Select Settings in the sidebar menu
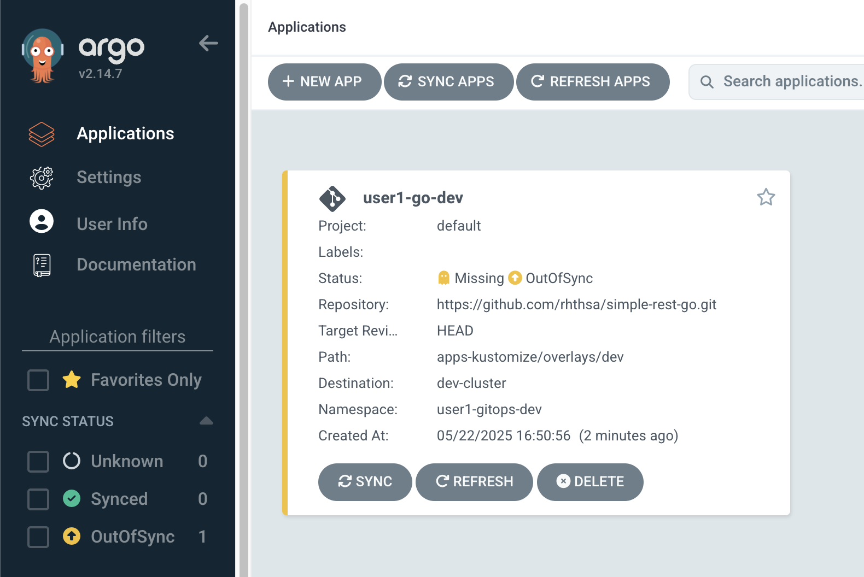The width and height of the screenshot is (864, 577). coord(109,178)
